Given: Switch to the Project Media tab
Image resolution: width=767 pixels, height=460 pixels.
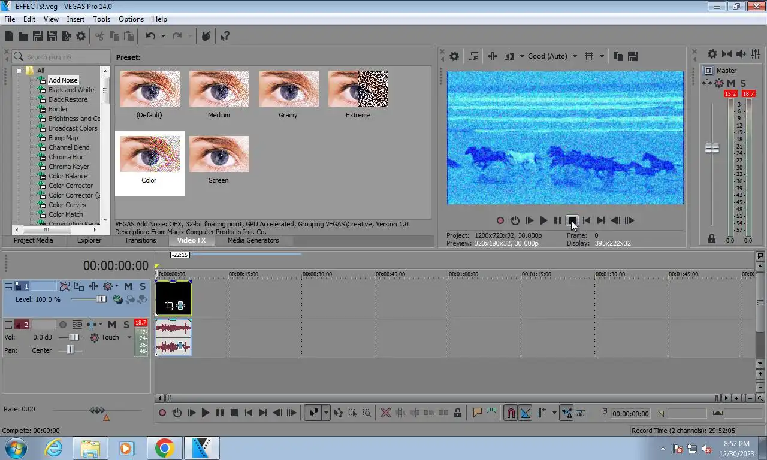Looking at the screenshot, I should pyautogui.click(x=34, y=240).
